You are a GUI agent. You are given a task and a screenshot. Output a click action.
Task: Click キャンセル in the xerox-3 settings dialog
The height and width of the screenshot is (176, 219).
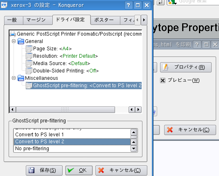tap(121, 170)
